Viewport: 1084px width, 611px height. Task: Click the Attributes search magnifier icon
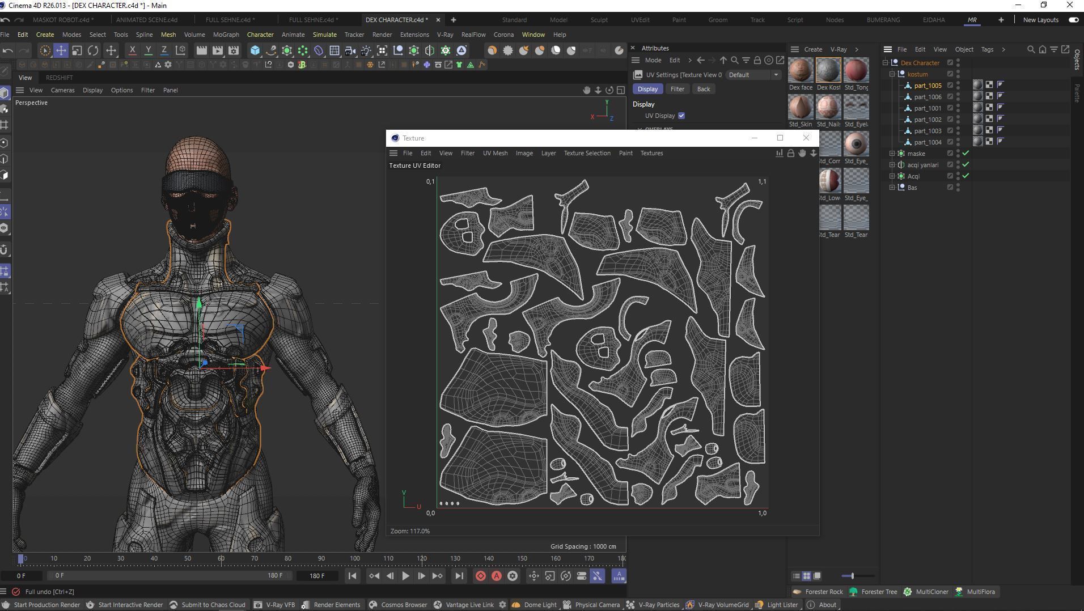coord(734,60)
